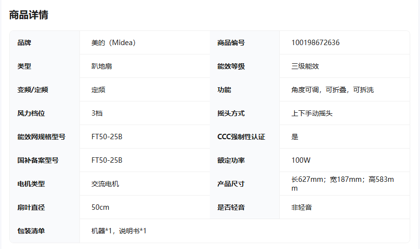Click FT50-25B in 国补备案型号 row

[x=107, y=160]
